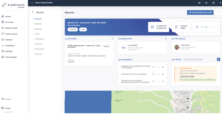
Task: Download the satisfaction à chaud evaluation
Action: coord(163,67)
